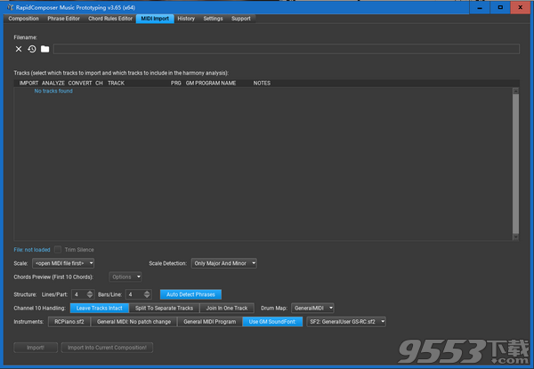534x369 pixels.
Task: Decrease Lines/Part value with down arrow
Action: point(90,297)
